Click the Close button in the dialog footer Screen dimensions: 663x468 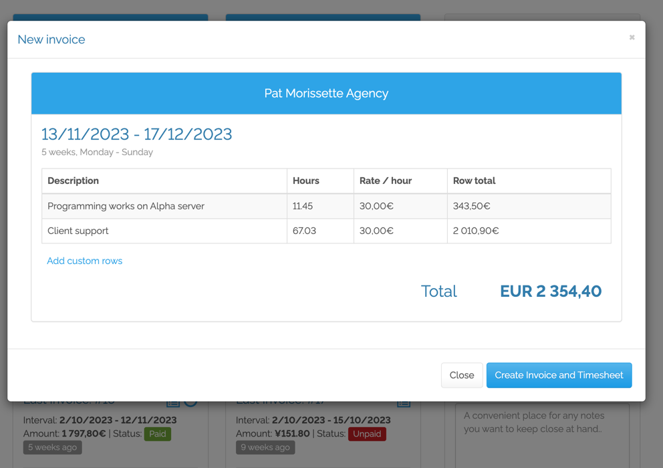[x=462, y=375]
